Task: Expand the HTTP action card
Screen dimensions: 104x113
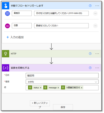Action: [52, 54]
